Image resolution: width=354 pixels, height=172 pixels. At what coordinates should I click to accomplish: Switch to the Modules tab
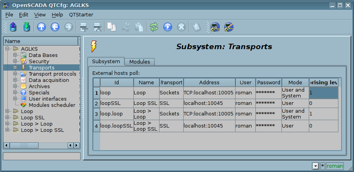pyautogui.click(x=140, y=62)
